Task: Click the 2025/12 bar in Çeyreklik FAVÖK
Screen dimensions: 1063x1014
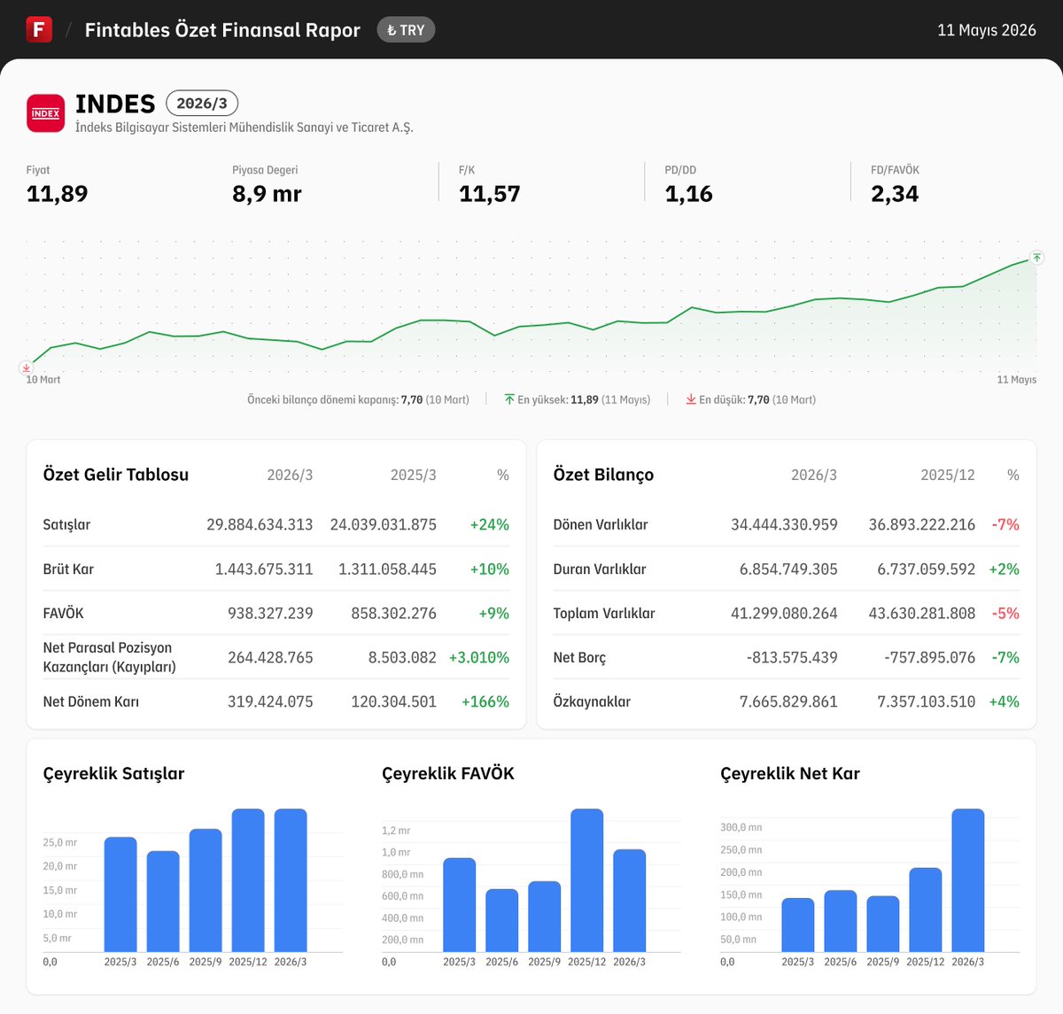Action: (587, 880)
